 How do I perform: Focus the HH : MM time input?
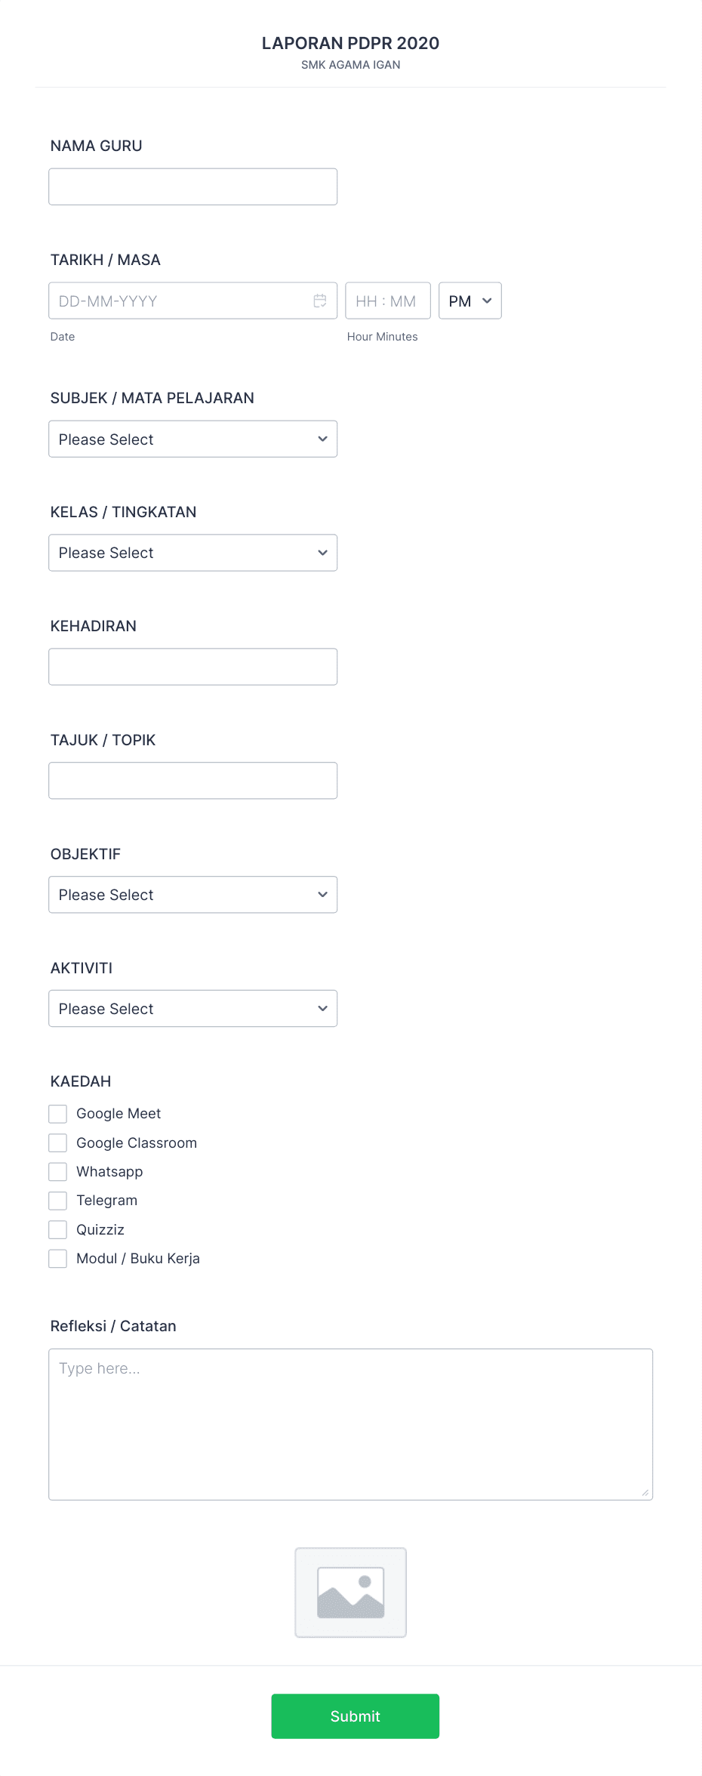click(387, 301)
